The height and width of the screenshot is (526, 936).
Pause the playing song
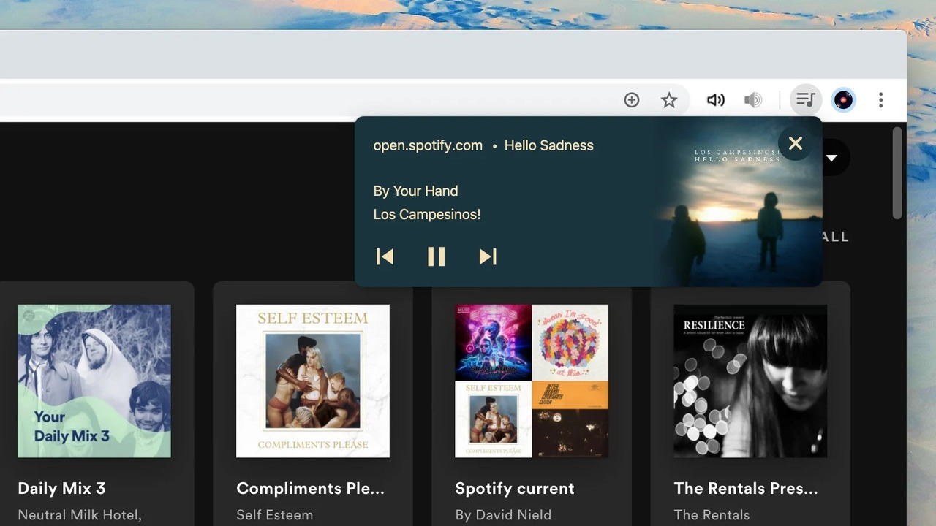point(437,256)
